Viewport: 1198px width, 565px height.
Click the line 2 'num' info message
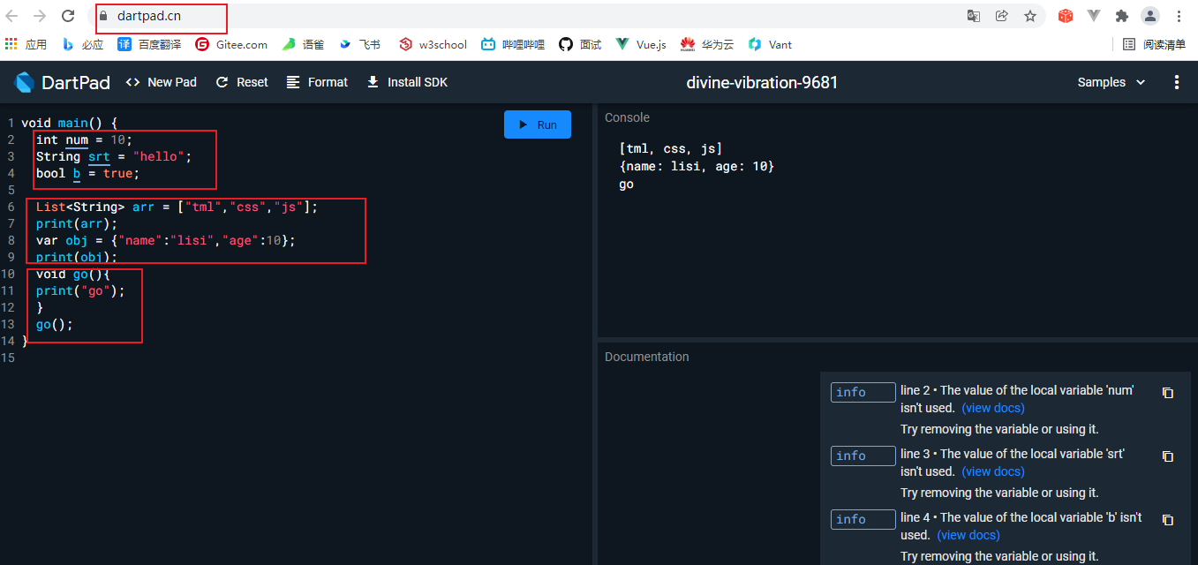(x=1017, y=399)
